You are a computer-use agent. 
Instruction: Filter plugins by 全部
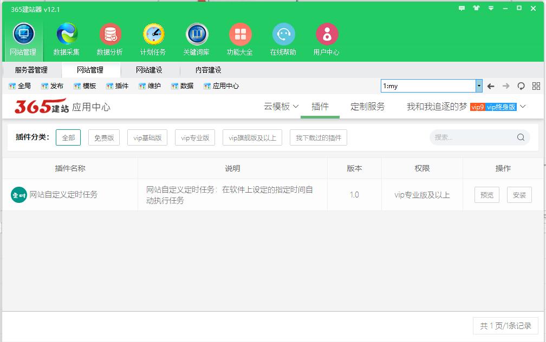68,137
